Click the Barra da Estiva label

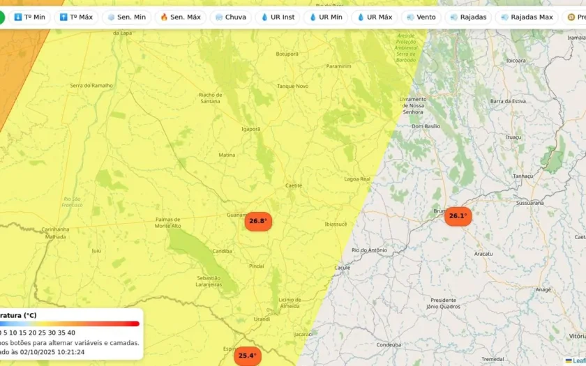(508, 101)
